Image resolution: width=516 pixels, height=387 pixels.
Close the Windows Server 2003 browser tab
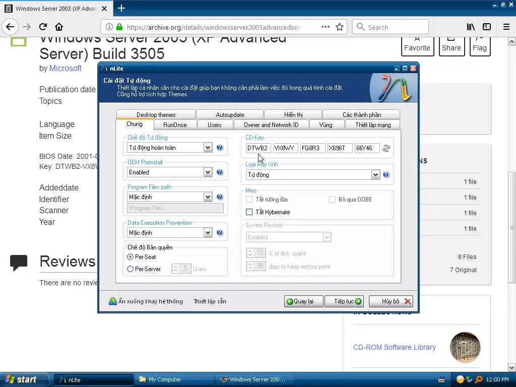pyautogui.click(x=104, y=9)
